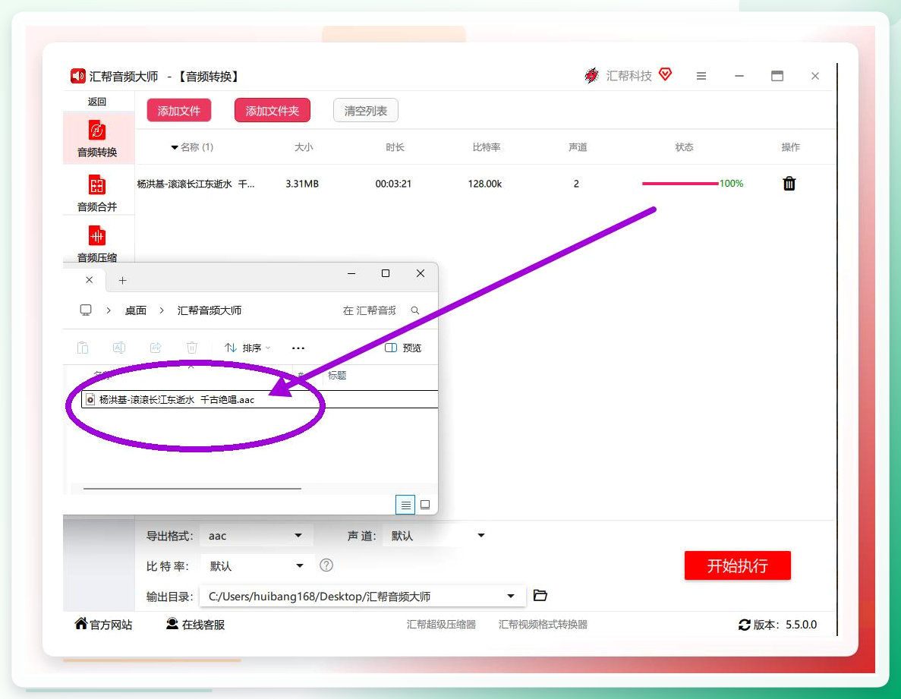Click the 标题 column header in Explorer
The image size is (901, 699).
click(337, 375)
